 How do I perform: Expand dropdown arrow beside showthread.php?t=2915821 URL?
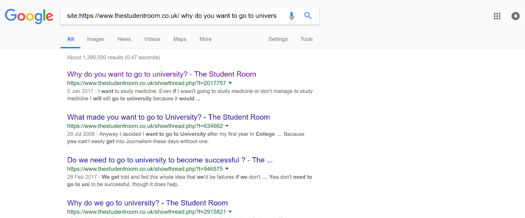pos(230,212)
